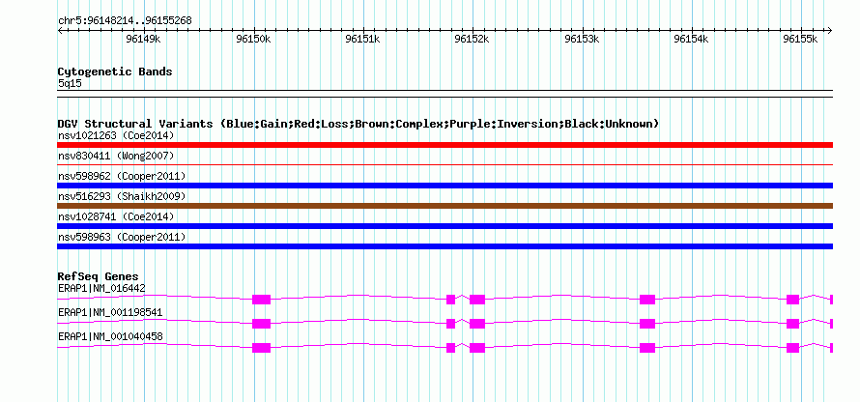Click the nsv598963 (Cooper2011) variant label
Viewport: 860px width, 402px height.
(122, 237)
